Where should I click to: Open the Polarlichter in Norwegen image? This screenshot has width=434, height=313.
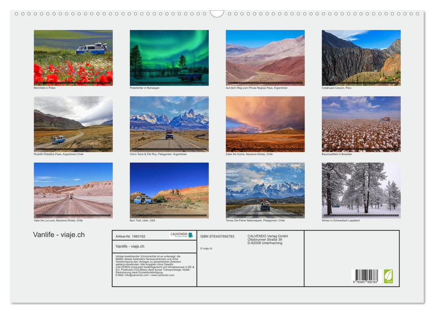click(169, 57)
